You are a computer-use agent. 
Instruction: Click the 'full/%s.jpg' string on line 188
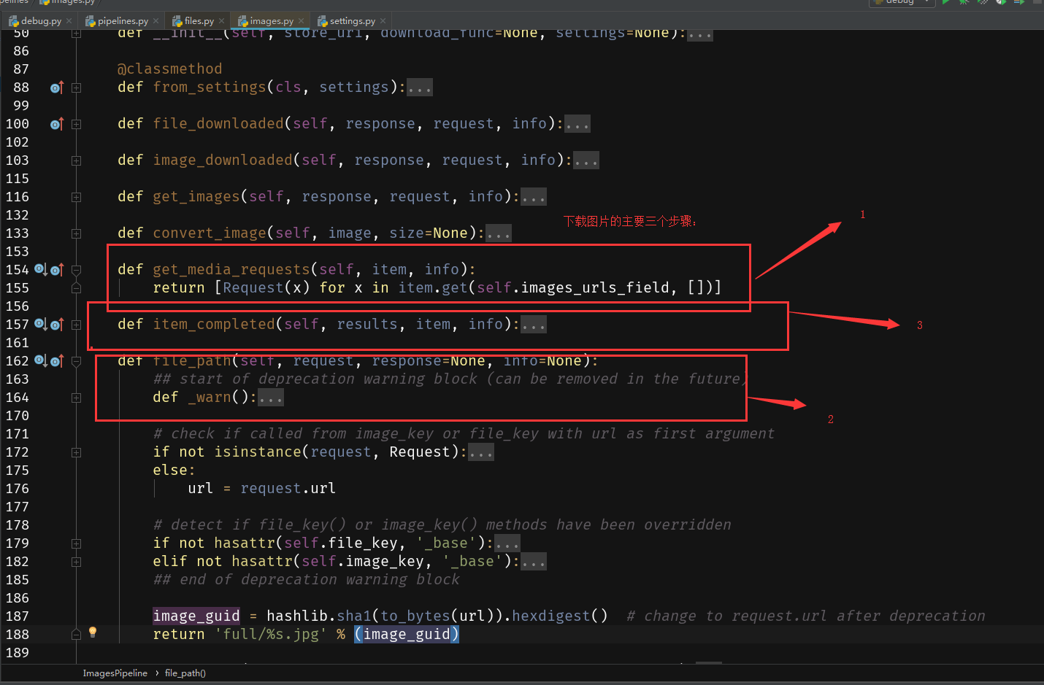tap(271, 635)
